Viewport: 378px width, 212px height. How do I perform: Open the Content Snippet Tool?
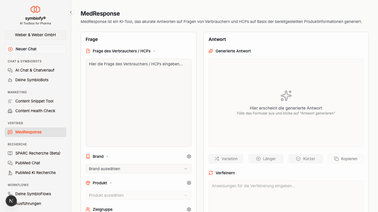(34, 101)
